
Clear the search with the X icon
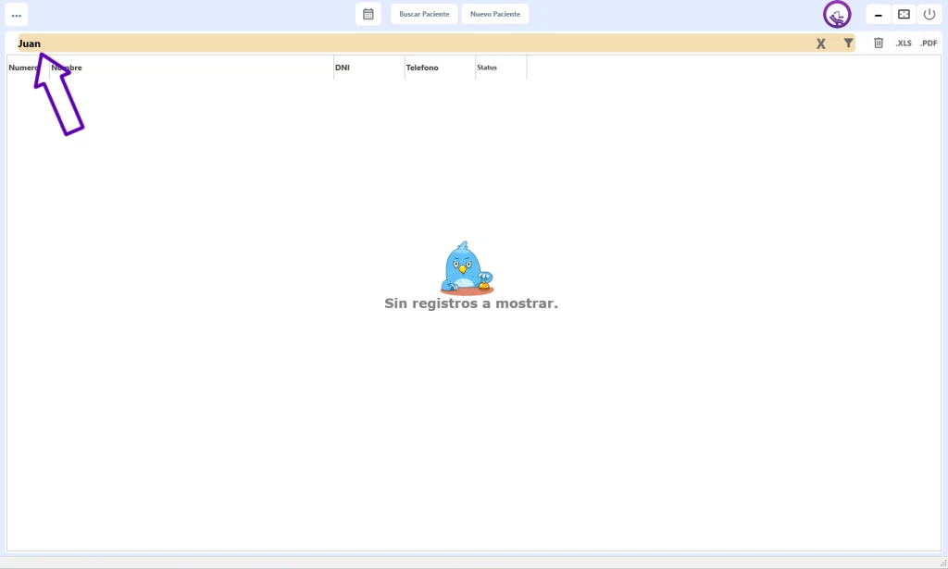pyautogui.click(x=820, y=43)
